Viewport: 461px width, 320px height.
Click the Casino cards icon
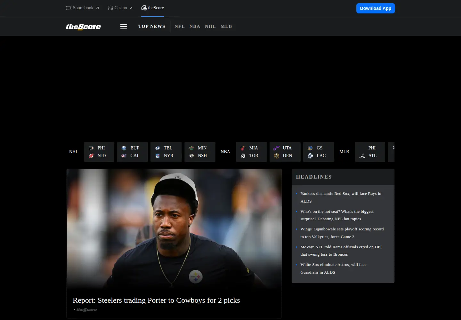click(110, 8)
